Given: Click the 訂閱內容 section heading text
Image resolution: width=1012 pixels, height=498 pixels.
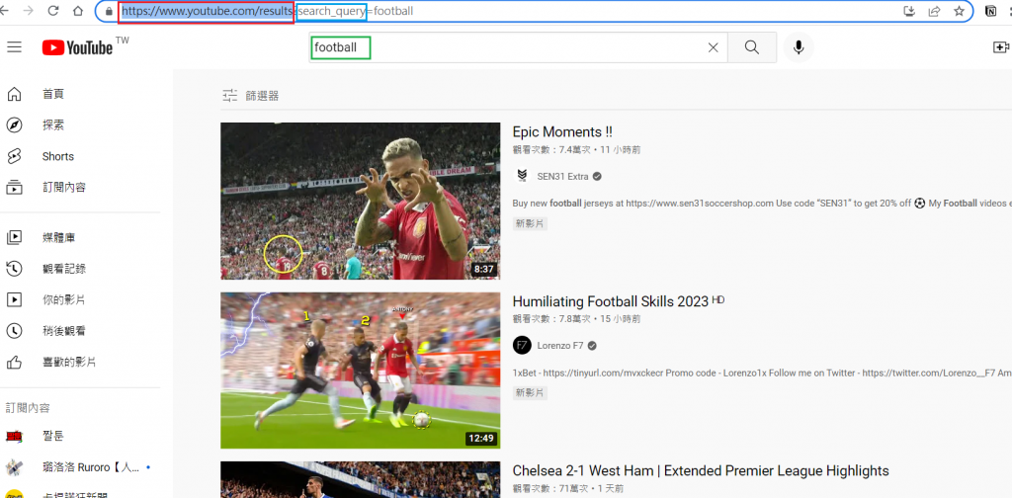Looking at the screenshot, I should click(28, 408).
